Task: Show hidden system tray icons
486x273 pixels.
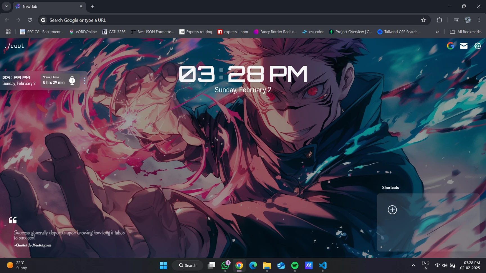Action: click(413, 265)
